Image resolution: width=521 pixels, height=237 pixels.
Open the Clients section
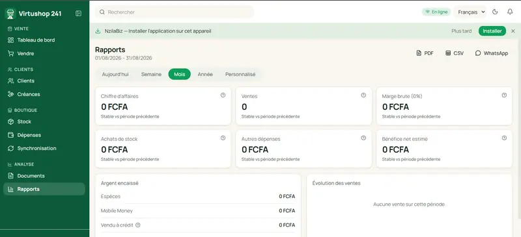click(x=44, y=81)
